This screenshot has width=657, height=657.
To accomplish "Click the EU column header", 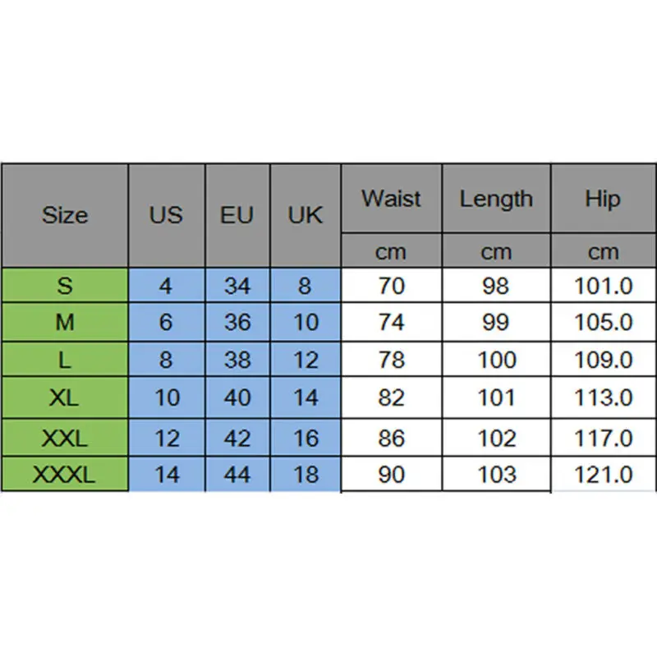I will coord(237,215).
